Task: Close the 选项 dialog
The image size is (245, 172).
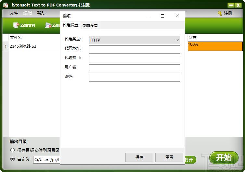Action: 177,16
